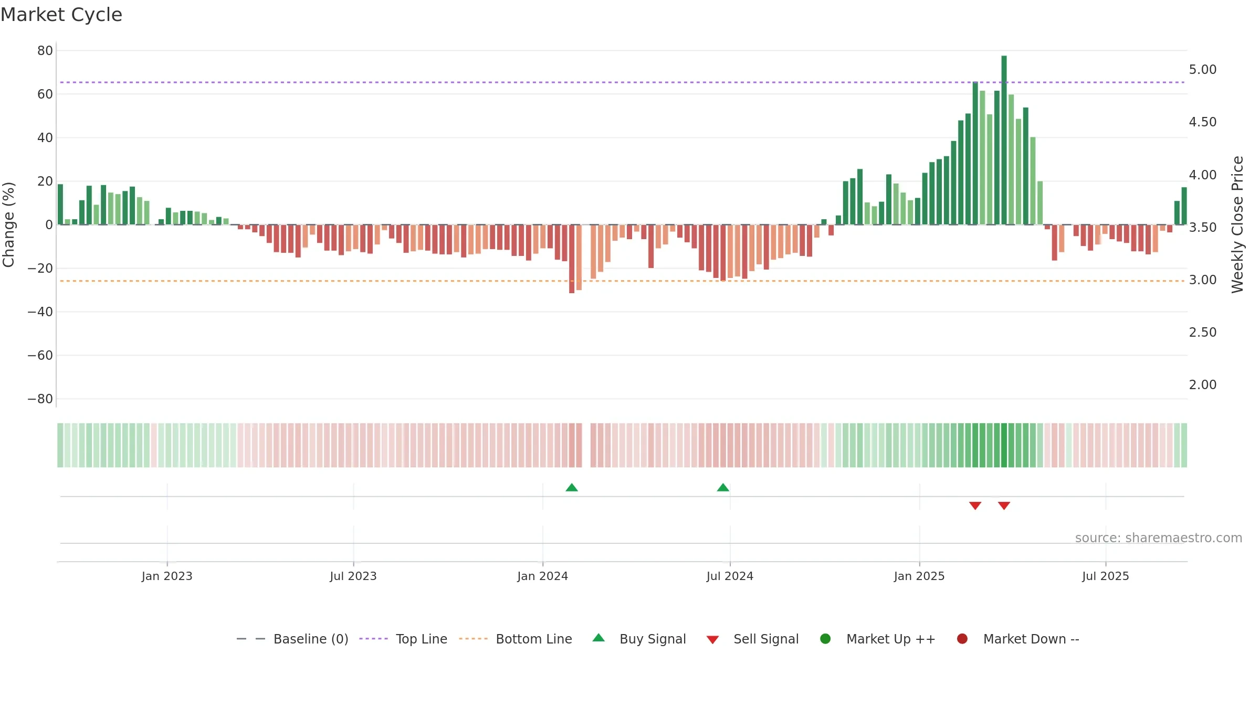Image resolution: width=1260 pixels, height=708 pixels.
Task: Toggle the Baseline (0) legend entry
Action: point(292,639)
